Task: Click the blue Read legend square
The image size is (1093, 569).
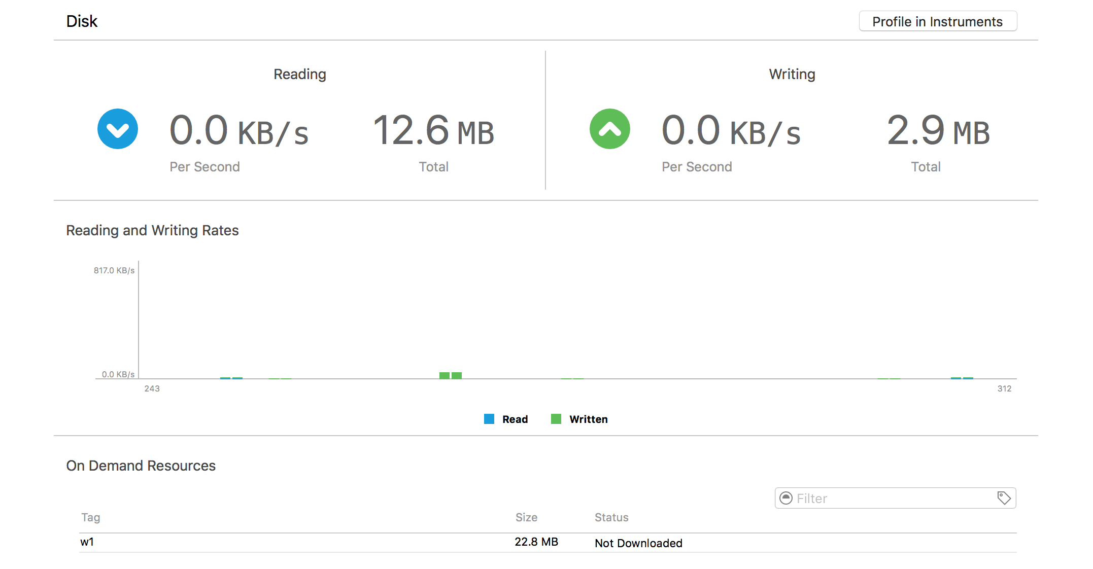Action: tap(489, 419)
